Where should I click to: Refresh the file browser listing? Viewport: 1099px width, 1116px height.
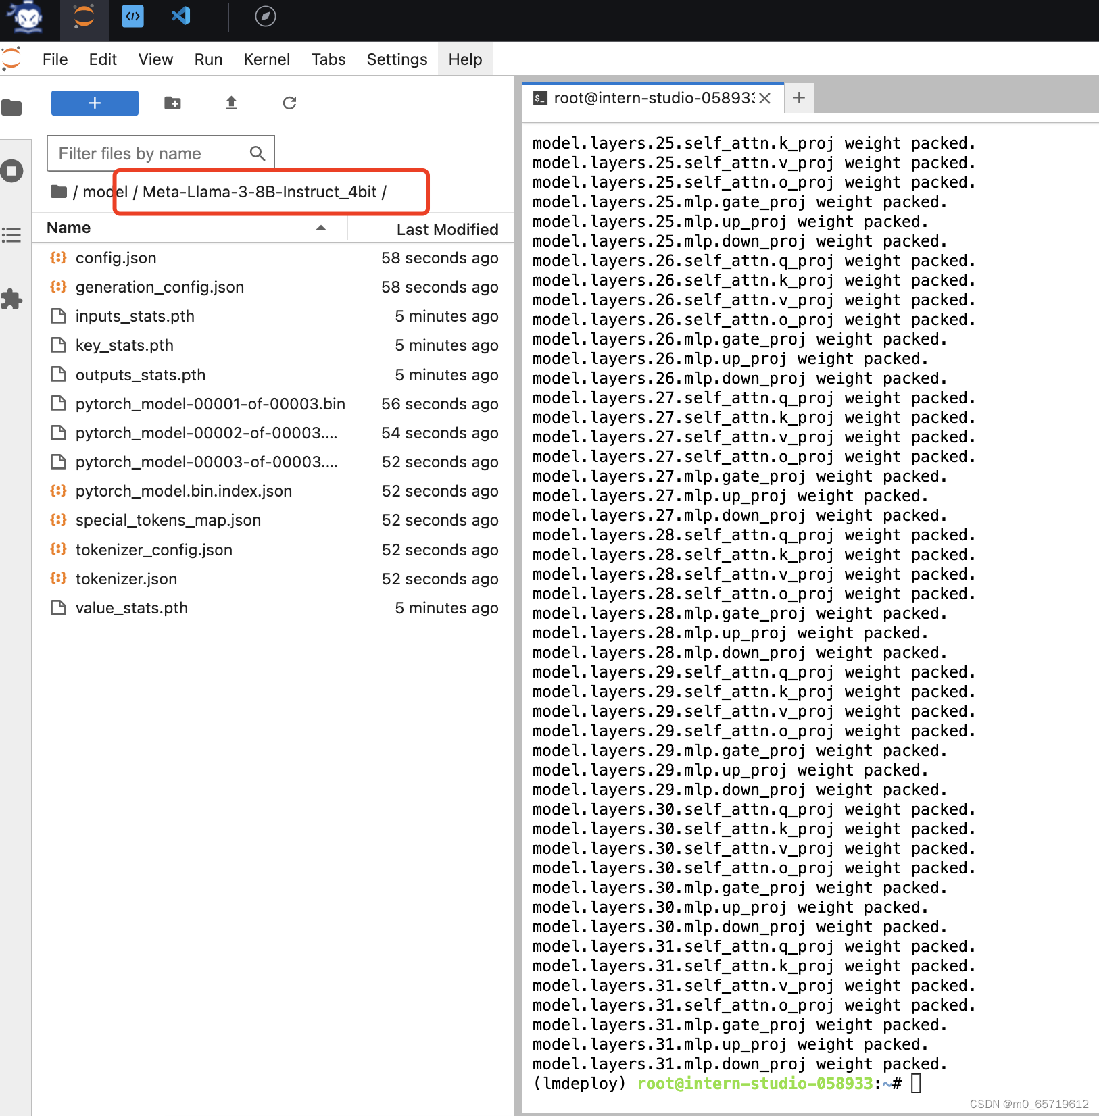pyautogui.click(x=289, y=103)
